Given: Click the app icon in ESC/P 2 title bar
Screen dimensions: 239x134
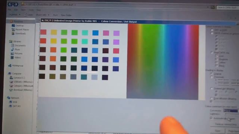Looking at the screenshot, I should click(43, 20).
